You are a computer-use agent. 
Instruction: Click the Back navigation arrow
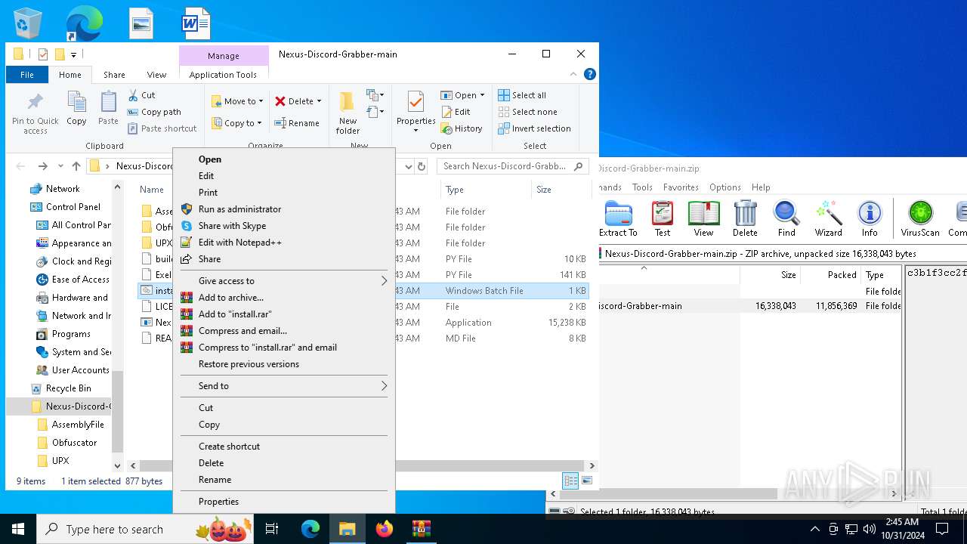click(21, 166)
